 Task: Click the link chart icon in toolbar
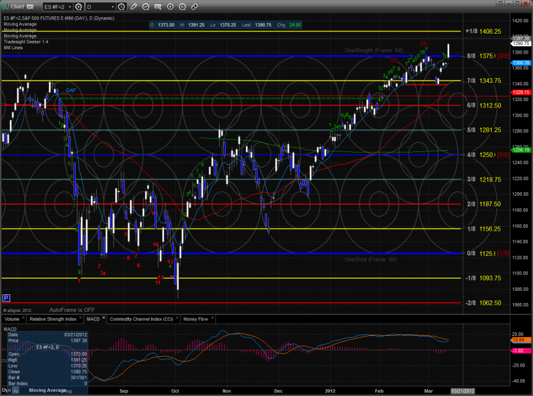[194, 7]
